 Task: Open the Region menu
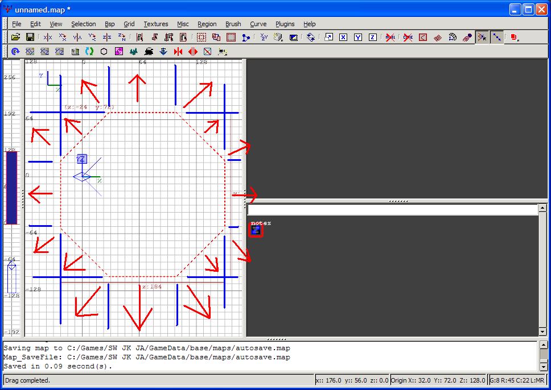click(x=207, y=24)
